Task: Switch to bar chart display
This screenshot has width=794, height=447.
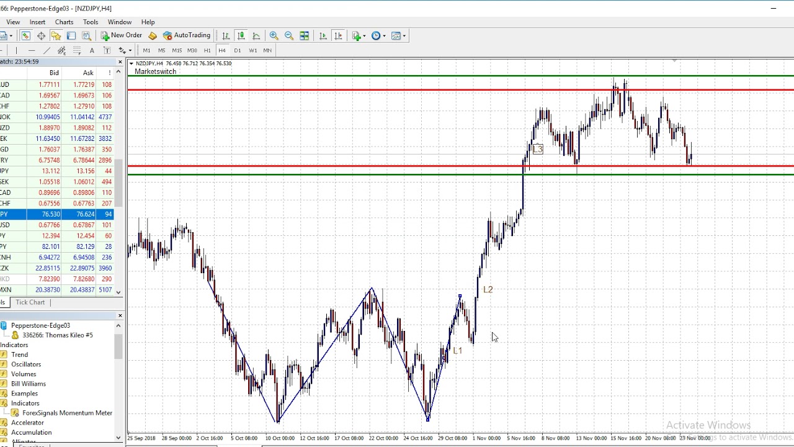Action: [x=226, y=35]
